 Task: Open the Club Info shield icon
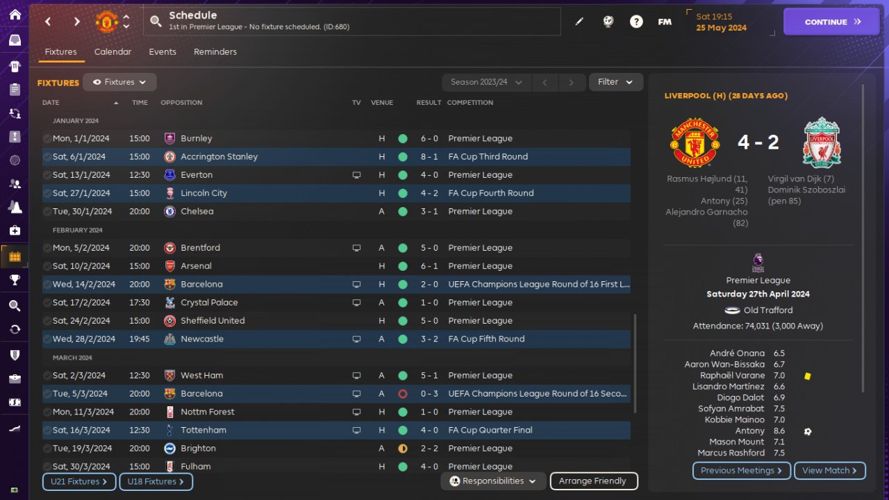point(15,354)
